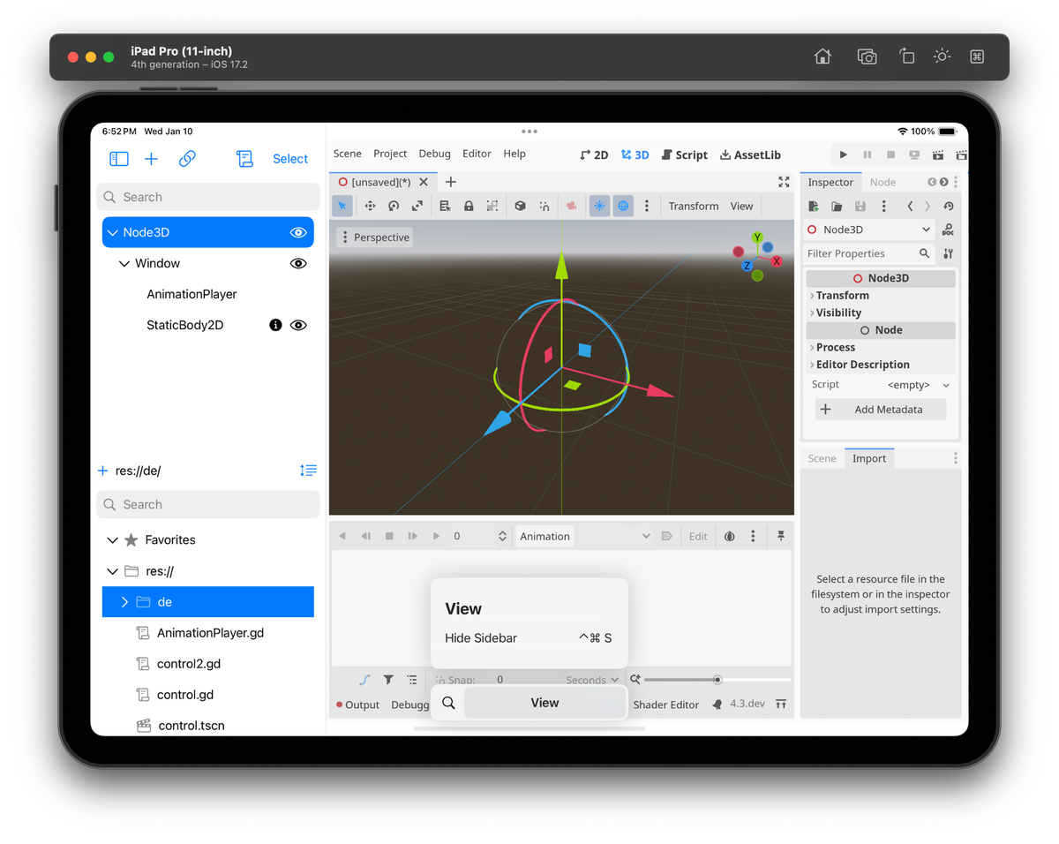Click the onion skinning icon in Animation toolbar
The image size is (1059, 844).
(x=729, y=535)
